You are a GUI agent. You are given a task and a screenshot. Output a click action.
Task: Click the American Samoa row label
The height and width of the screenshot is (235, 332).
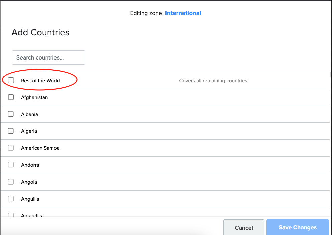click(x=40, y=148)
